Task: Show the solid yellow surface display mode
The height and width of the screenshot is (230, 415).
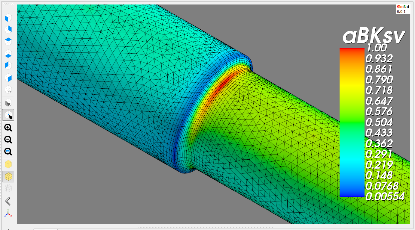Action: point(8,164)
